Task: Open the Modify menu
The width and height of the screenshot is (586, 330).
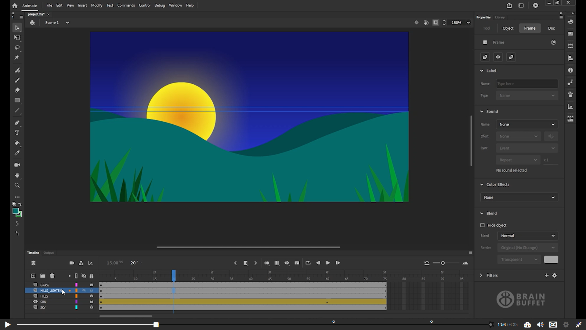Action: 96,5
